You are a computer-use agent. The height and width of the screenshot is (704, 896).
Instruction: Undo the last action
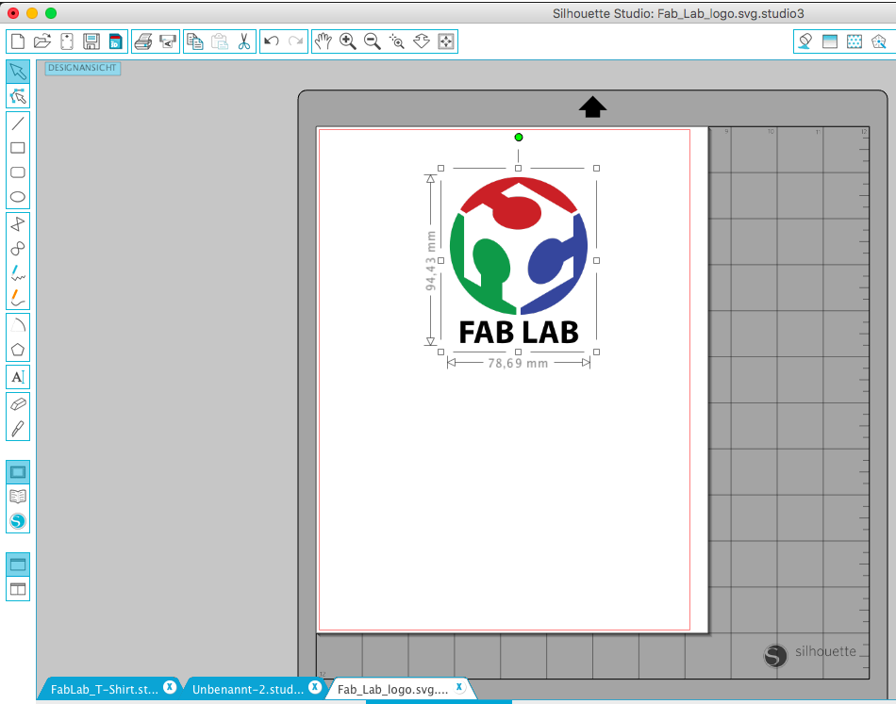click(272, 41)
